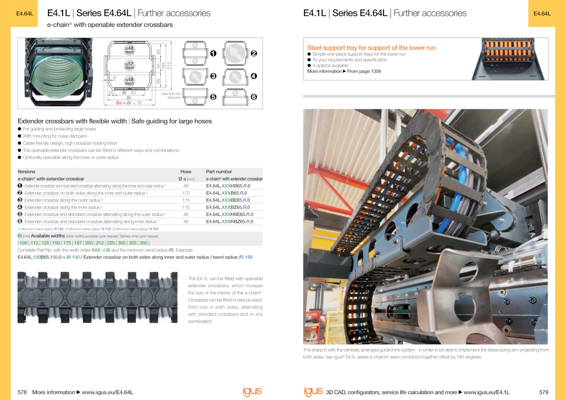Screen dimensions: 566x400
Task: Click part number E4.64L.XXXB65.R.0
Action: [226, 193]
